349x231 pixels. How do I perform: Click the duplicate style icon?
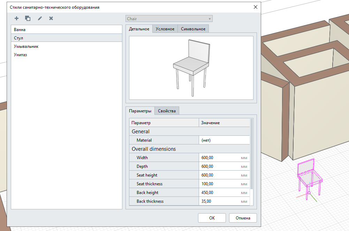tap(28, 18)
